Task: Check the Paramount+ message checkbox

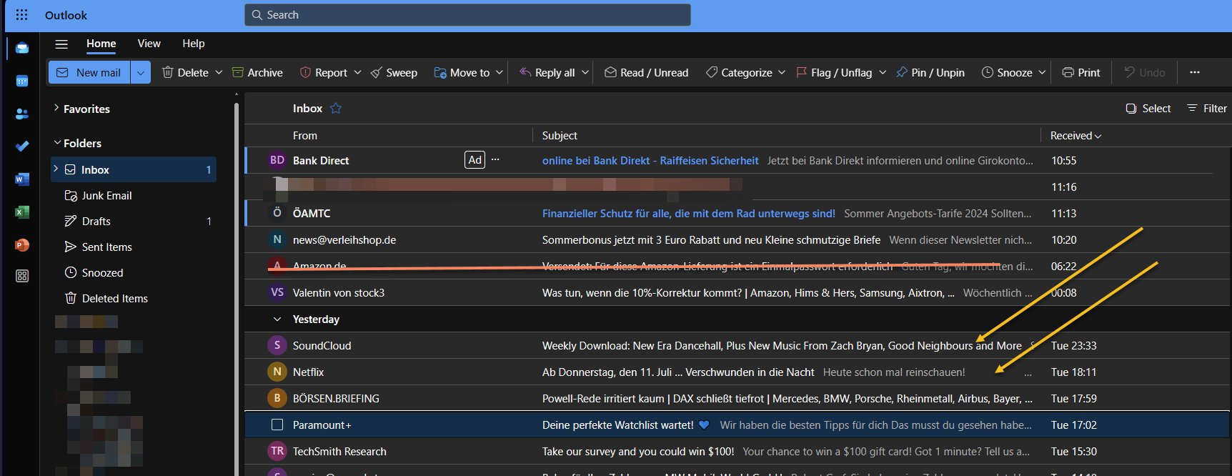Action: click(277, 425)
